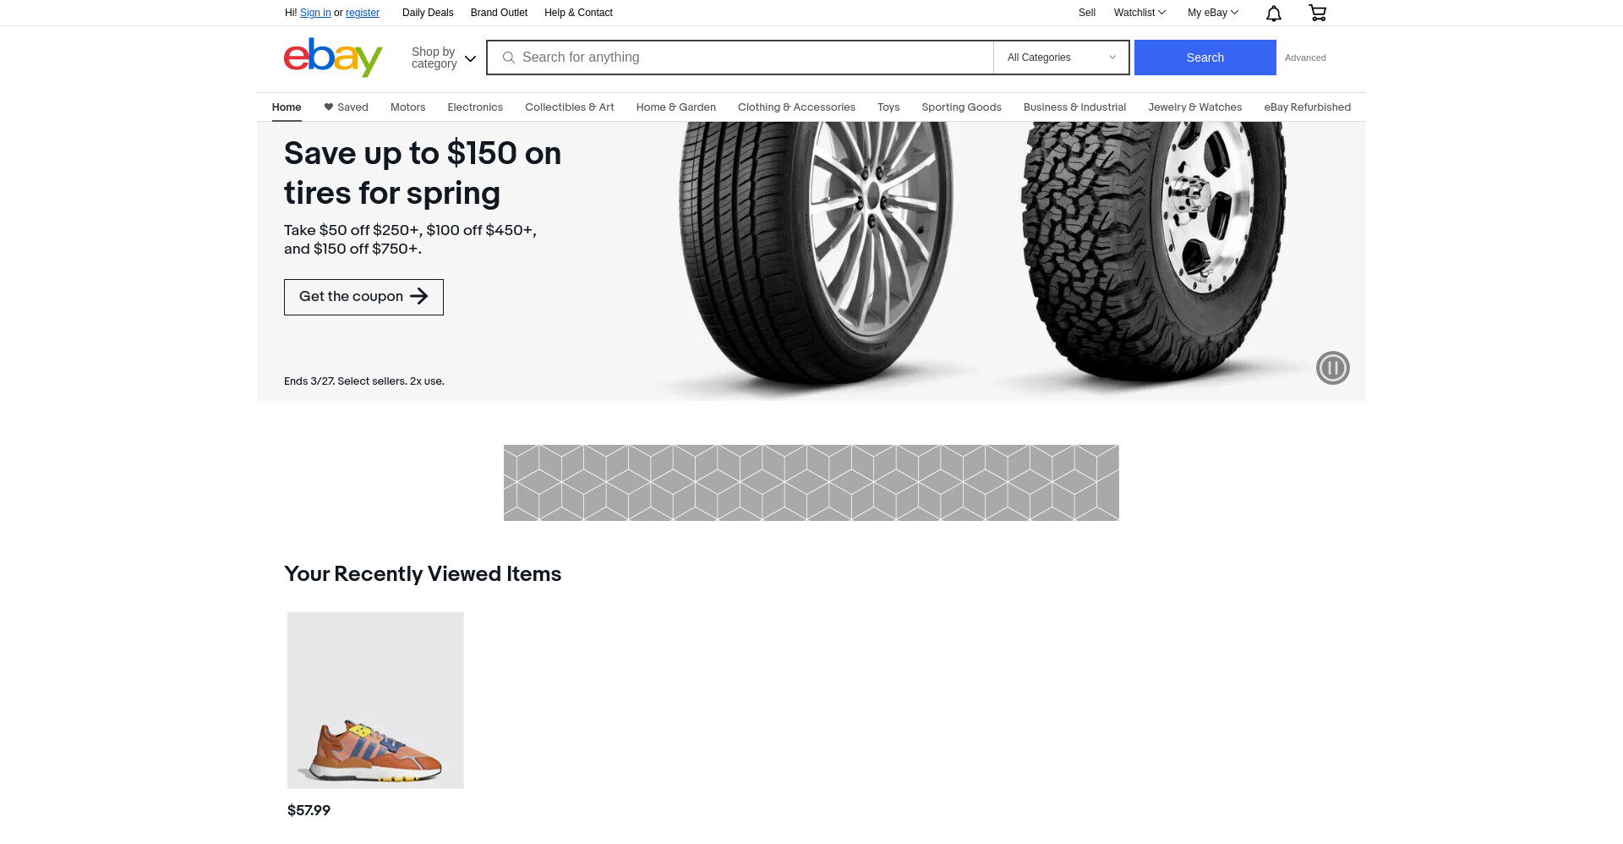
Task: Open the Sporting Goods category
Action: [x=961, y=107]
